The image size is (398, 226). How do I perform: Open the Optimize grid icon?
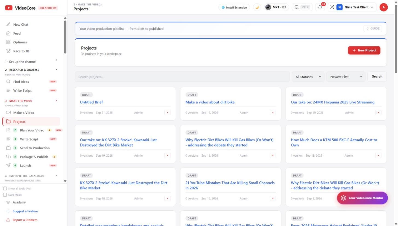click(x=8, y=42)
